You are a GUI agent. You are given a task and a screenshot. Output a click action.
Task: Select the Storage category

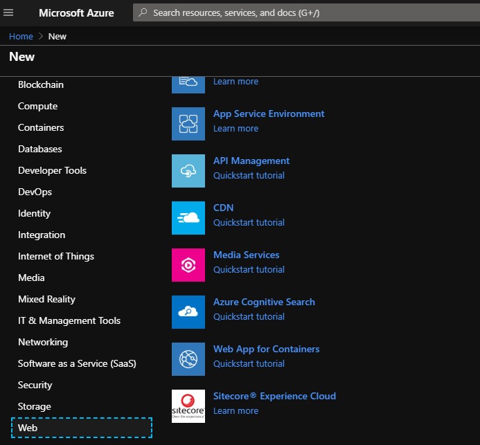[35, 406]
